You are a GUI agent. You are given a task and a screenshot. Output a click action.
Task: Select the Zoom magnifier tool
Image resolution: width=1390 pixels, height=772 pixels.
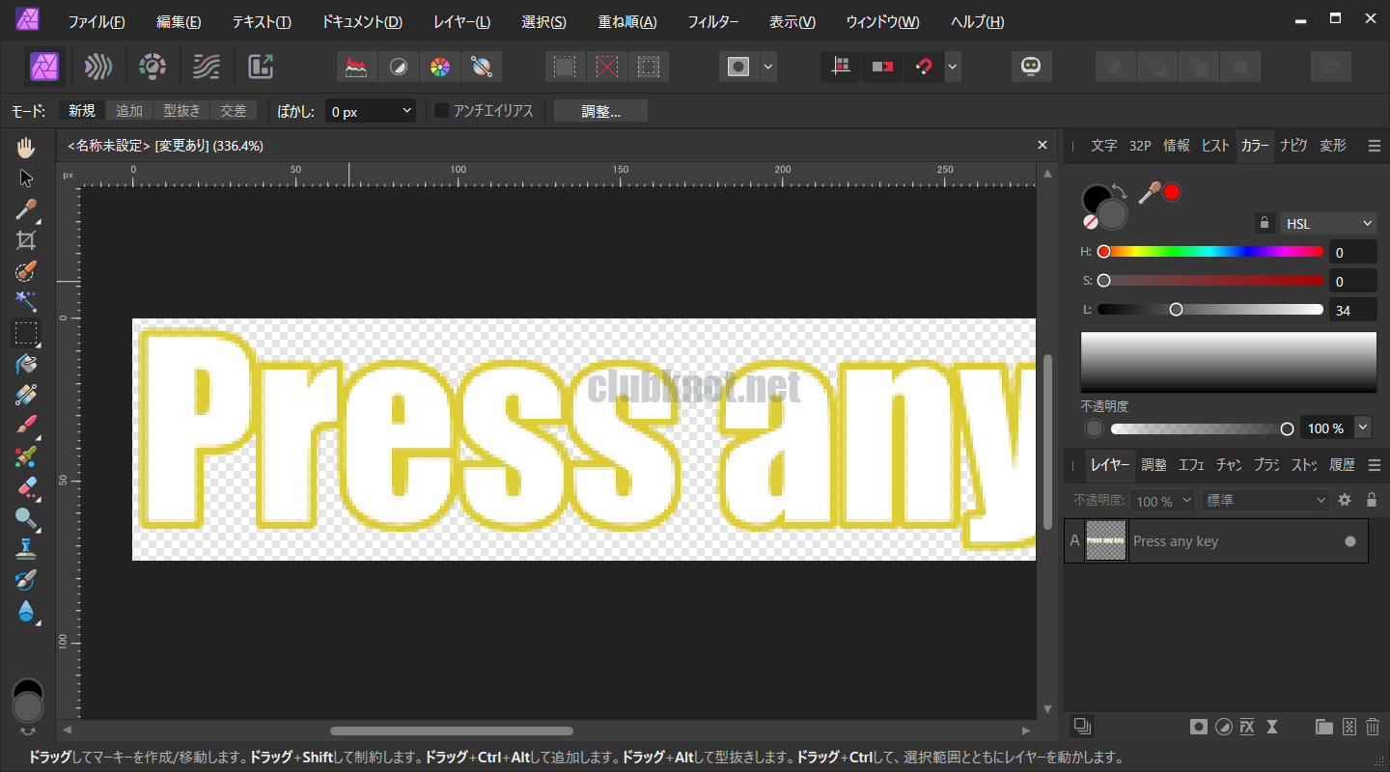[26, 518]
